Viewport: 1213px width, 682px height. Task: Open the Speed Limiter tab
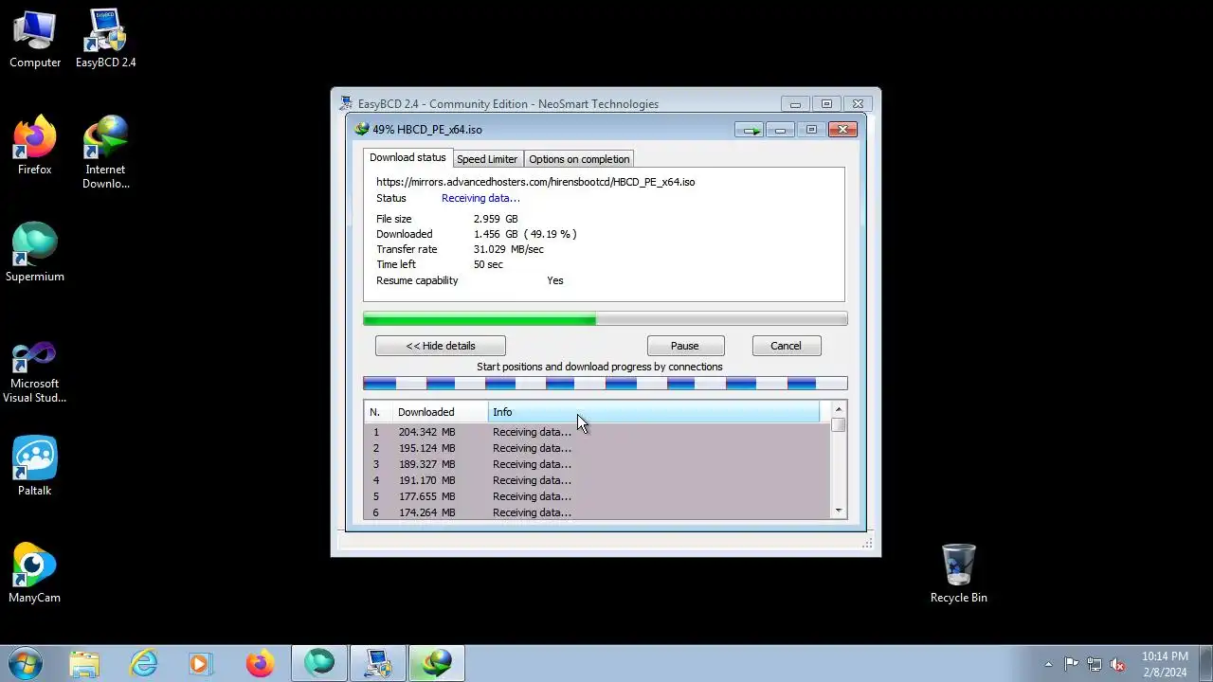(x=487, y=159)
